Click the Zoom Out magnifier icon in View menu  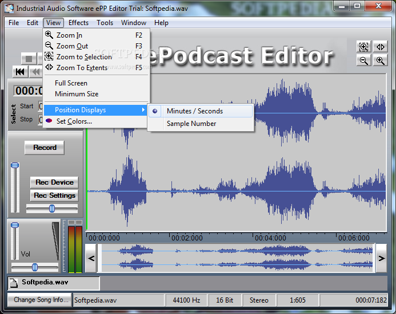click(x=49, y=46)
